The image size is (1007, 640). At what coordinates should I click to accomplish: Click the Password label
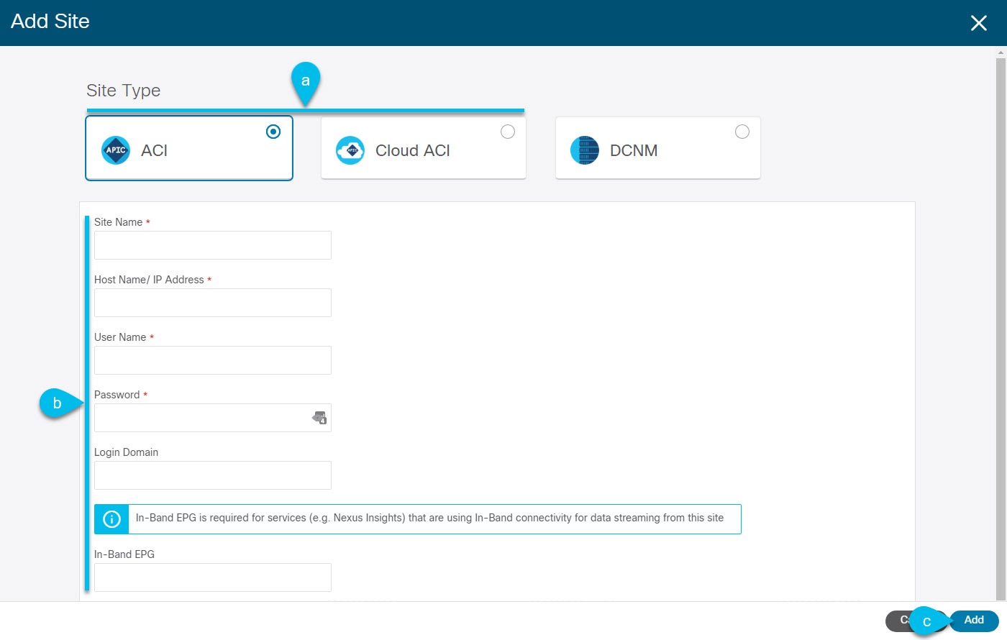point(117,395)
